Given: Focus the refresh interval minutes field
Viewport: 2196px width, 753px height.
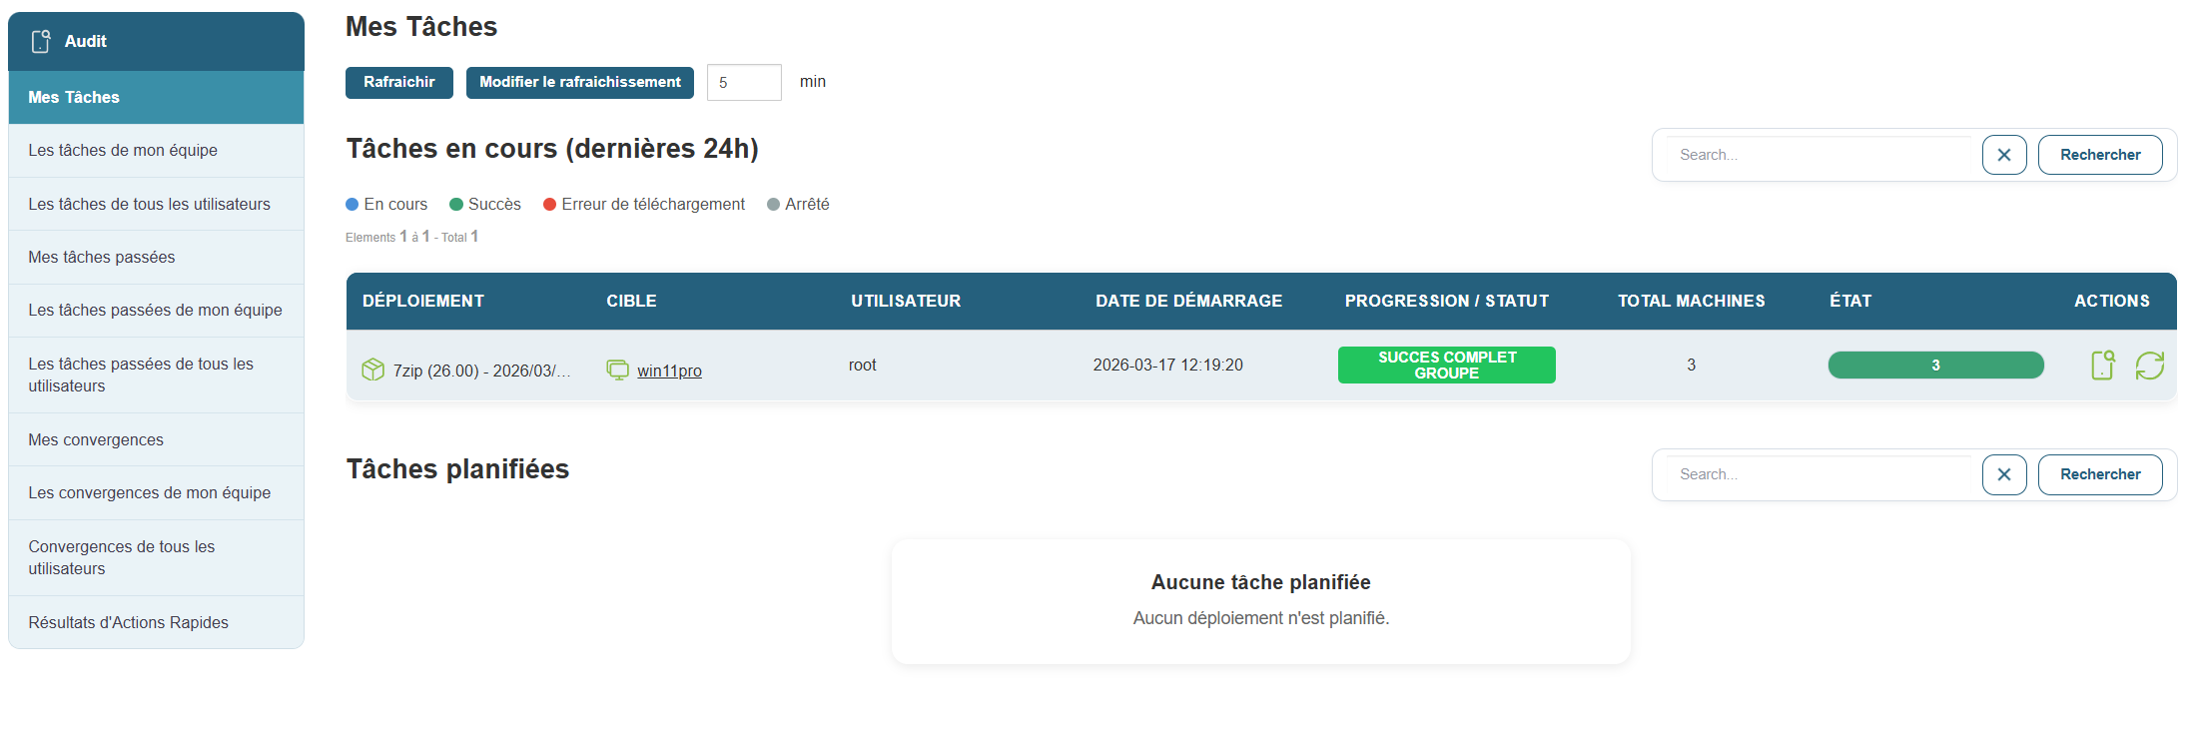Looking at the screenshot, I should tap(744, 82).
